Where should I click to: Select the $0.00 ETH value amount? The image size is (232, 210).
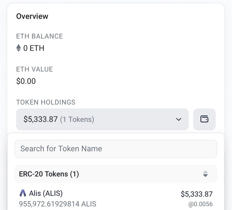tap(26, 81)
